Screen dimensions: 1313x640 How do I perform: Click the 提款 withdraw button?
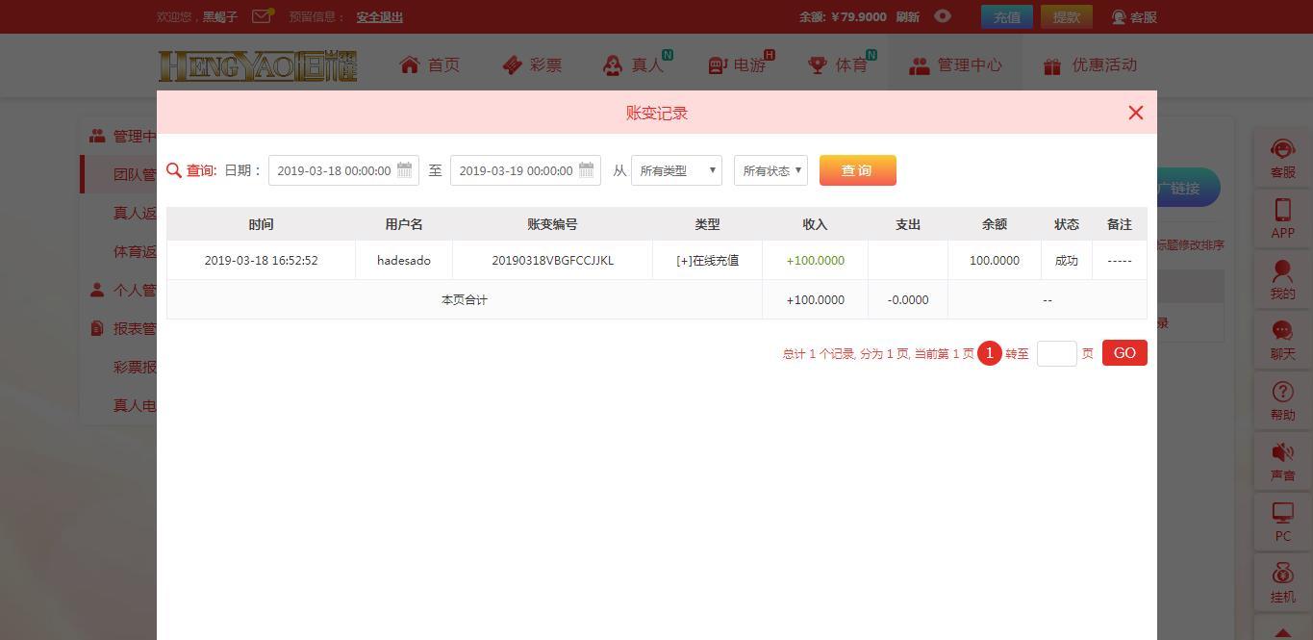(x=1067, y=16)
